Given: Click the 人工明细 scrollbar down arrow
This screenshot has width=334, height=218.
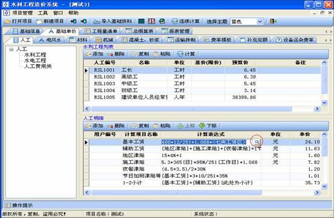Looking at the screenshot, I should [x=324, y=187].
